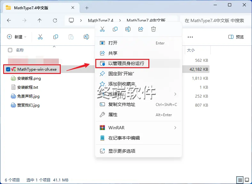The width and height of the screenshot is (252, 184).
Task: Open 属性 from the context menu
Action: (138, 115)
